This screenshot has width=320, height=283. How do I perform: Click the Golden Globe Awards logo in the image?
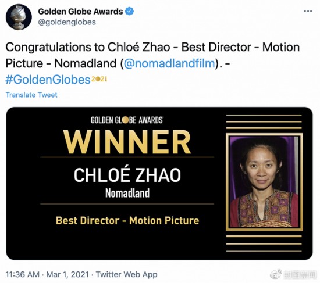[127, 120]
